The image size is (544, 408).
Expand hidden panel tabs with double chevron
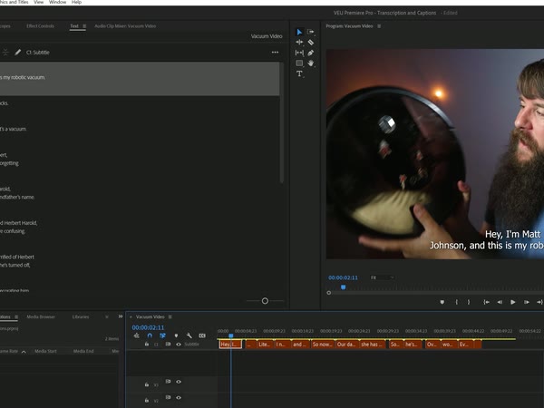pyautogui.click(x=121, y=316)
